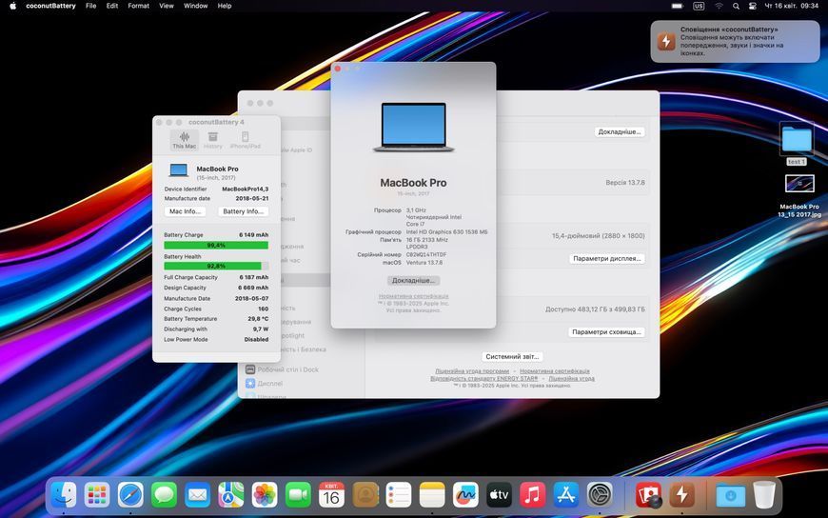Open Calendar icon showing 16 in Dock
This screenshot has width=828, height=518.
tap(331, 495)
